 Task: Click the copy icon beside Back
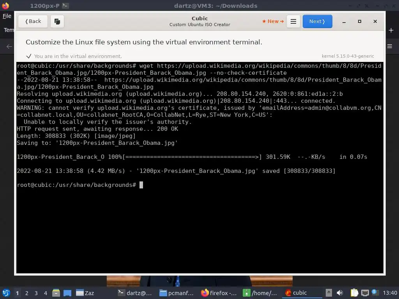[x=57, y=21]
